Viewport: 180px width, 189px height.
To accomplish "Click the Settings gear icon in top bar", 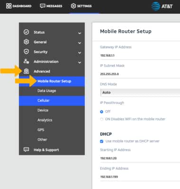I will 73,6.
